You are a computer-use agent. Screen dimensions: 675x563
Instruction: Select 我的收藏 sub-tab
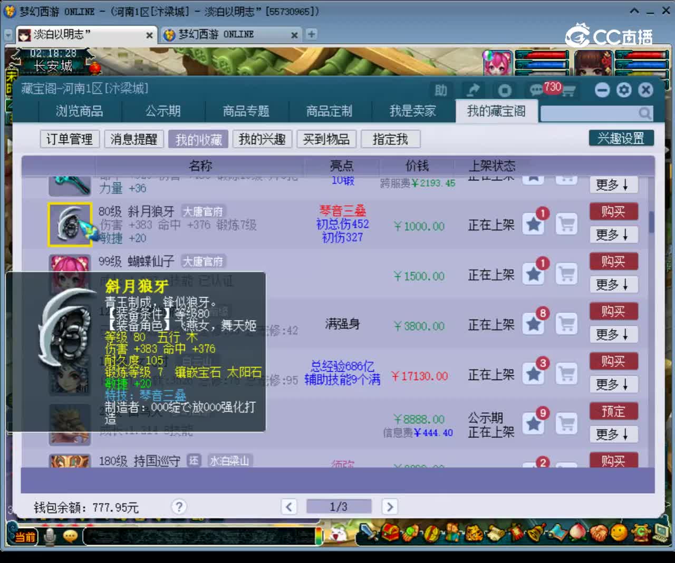[198, 139]
